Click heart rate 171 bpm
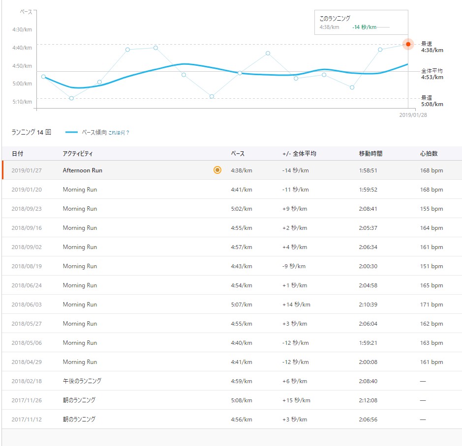The height and width of the screenshot is (446, 462). click(431, 304)
